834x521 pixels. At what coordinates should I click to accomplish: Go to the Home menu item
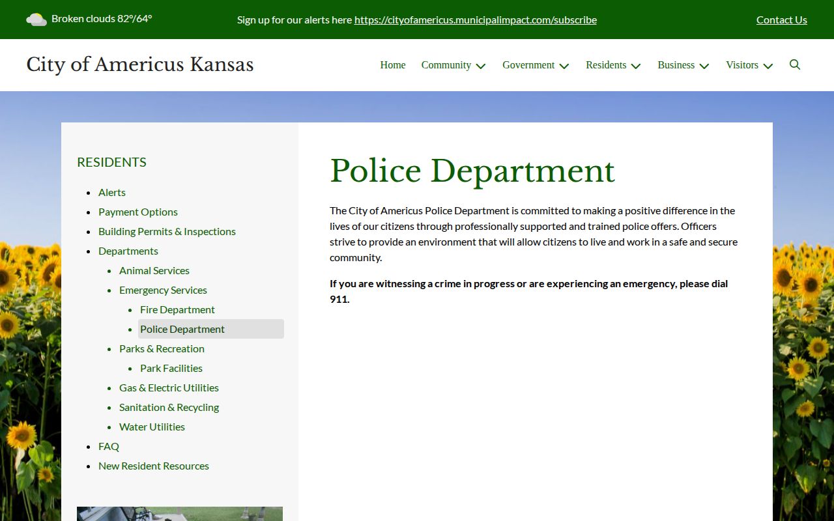tap(393, 65)
